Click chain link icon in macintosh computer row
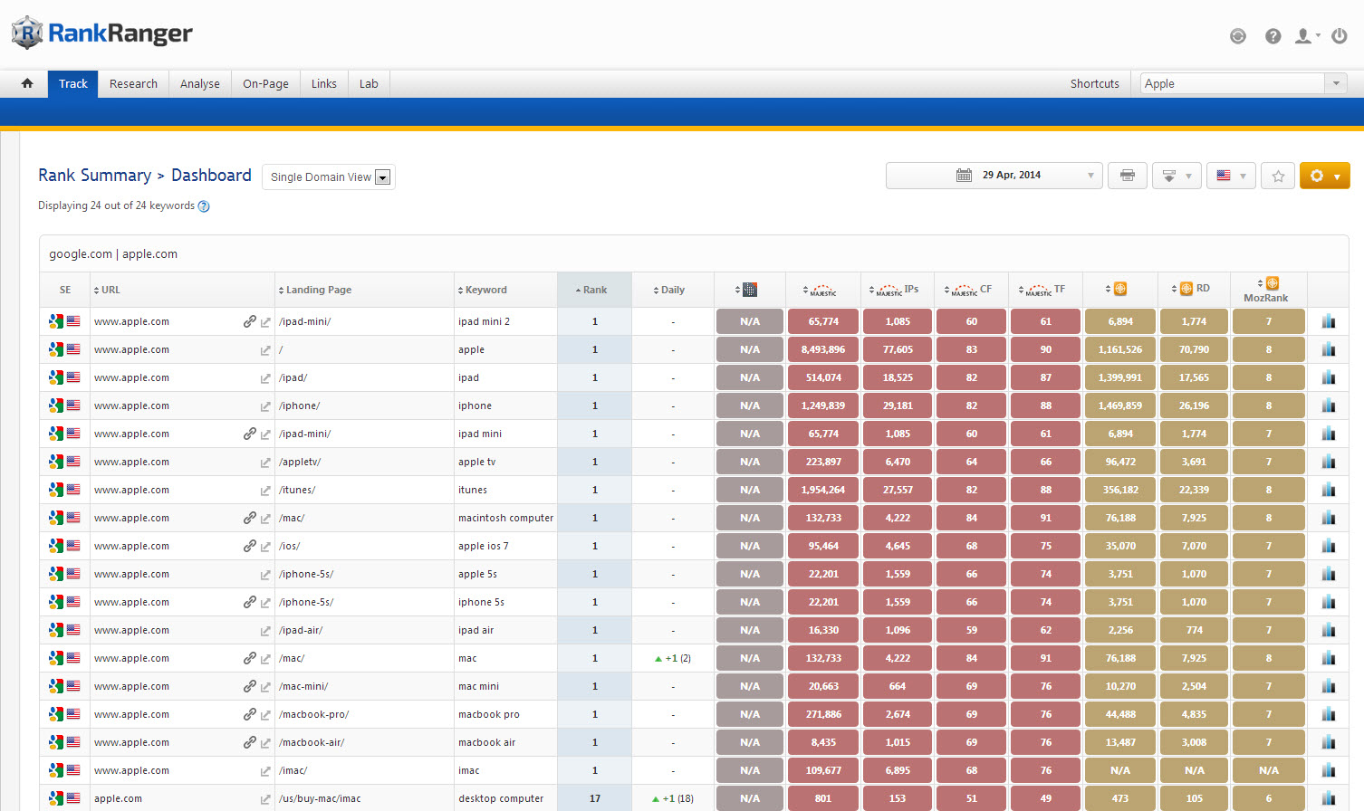 [249, 518]
